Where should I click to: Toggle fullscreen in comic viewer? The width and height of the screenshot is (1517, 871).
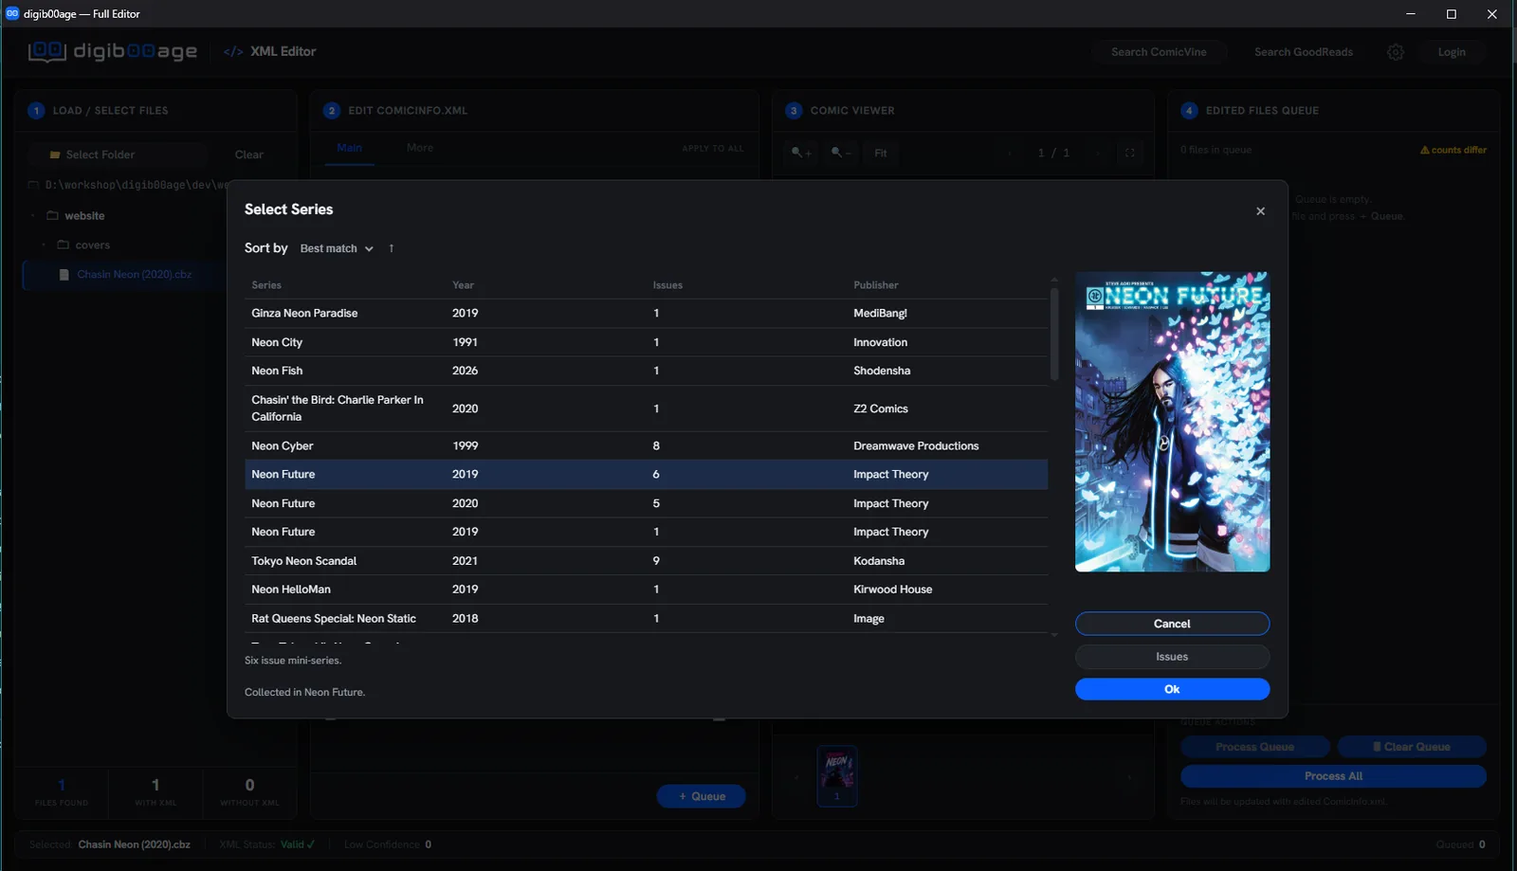click(x=1130, y=153)
